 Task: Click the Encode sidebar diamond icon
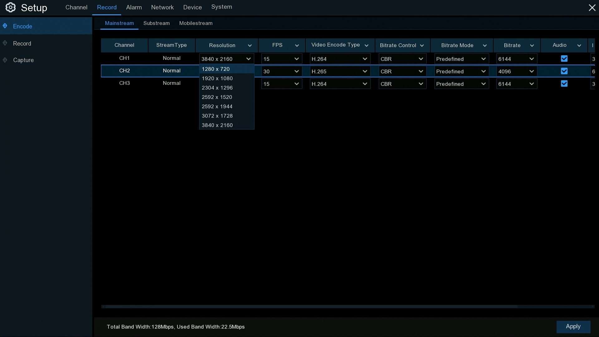click(x=5, y=26)
